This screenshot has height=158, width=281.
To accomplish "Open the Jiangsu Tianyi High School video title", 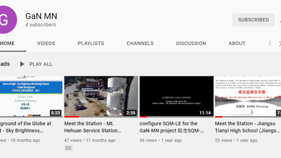I will 247,127.
